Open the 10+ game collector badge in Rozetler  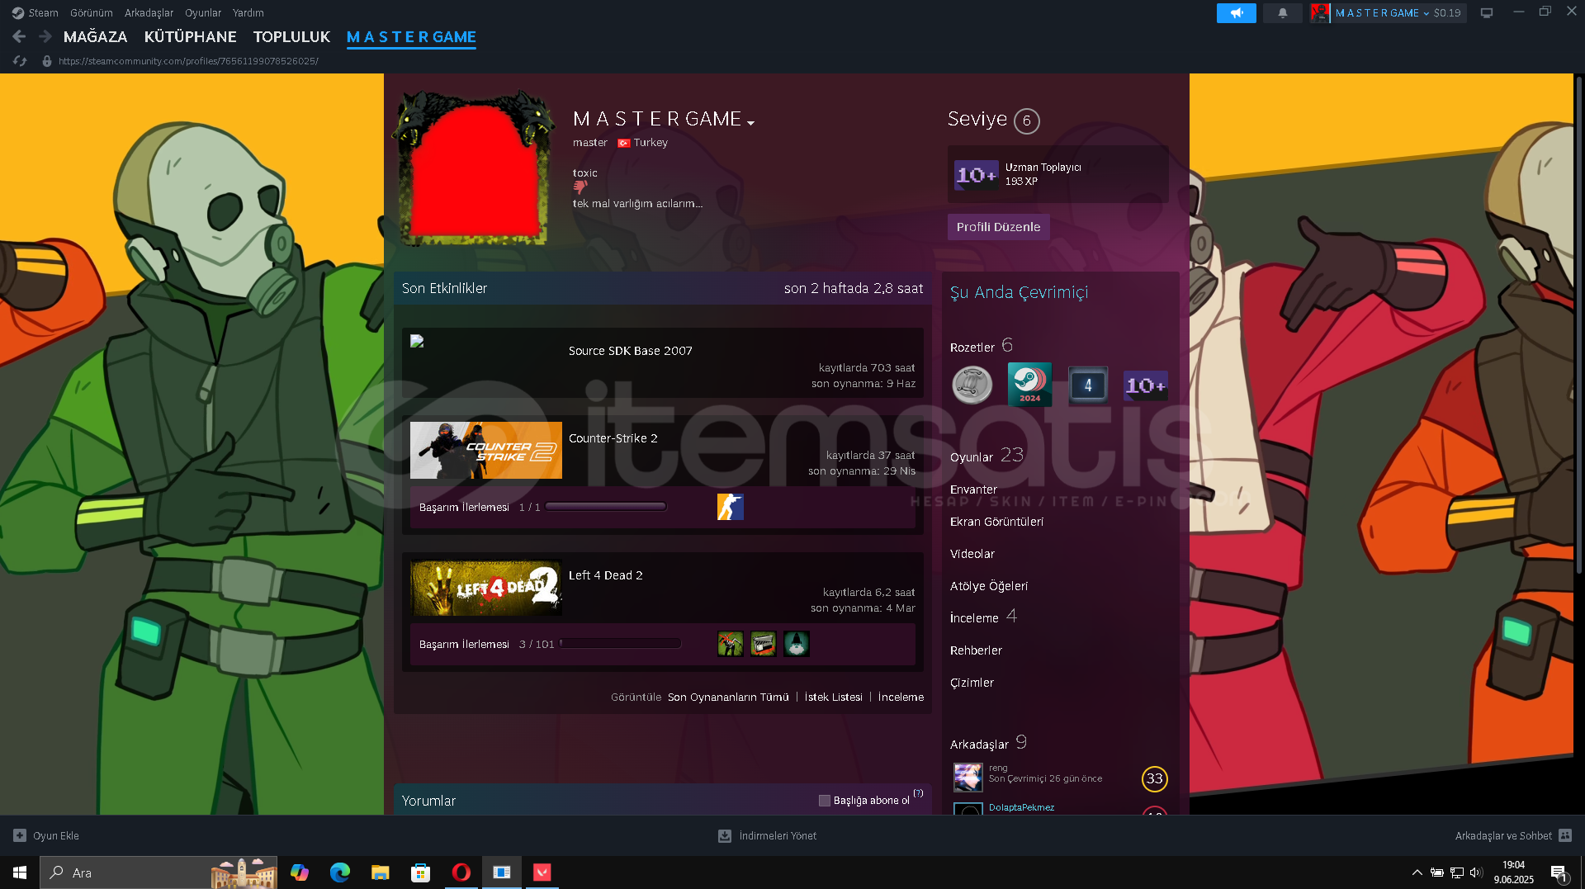pos(1146,385)
